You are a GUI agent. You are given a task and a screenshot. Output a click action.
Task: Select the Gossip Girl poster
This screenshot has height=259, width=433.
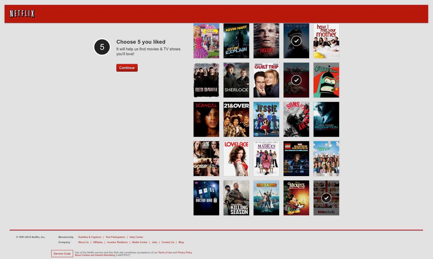206,158
